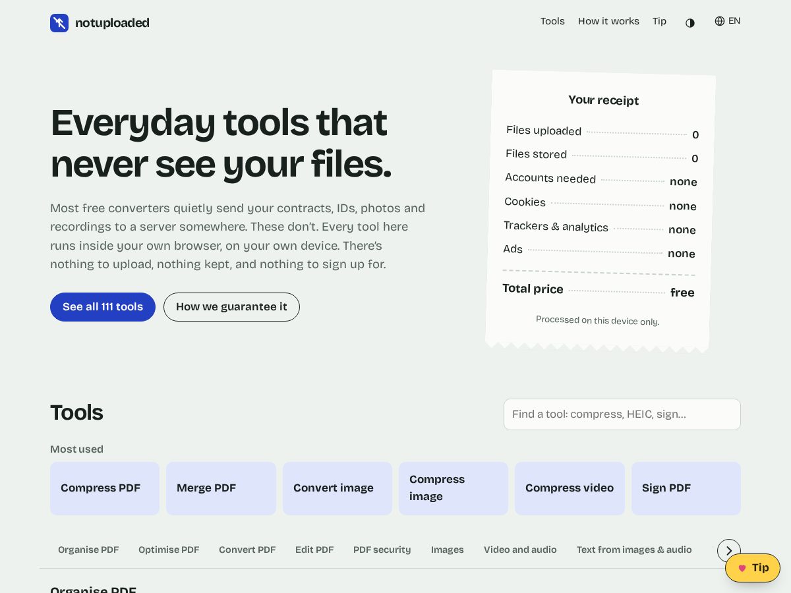Select the Organise PDF category tab
791x593 pixels.
pos(88,550)
